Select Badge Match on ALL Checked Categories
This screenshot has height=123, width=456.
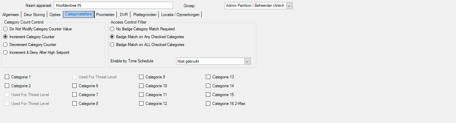click(147, 45)
